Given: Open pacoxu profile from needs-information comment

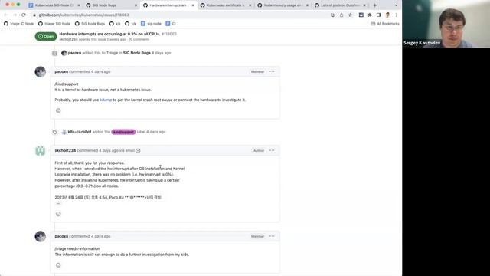Looking at the screenshot, I should (61, 236).
